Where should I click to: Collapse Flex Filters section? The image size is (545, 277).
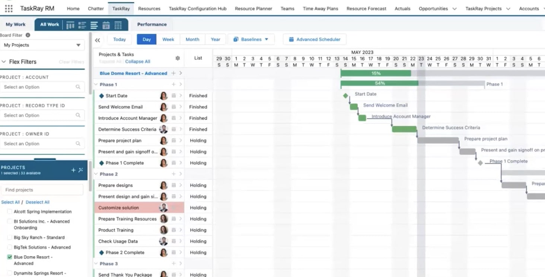pos(4,62)
